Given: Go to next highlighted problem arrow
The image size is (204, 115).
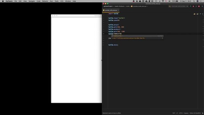Looking at the screenshot, I should click(203, 14).
